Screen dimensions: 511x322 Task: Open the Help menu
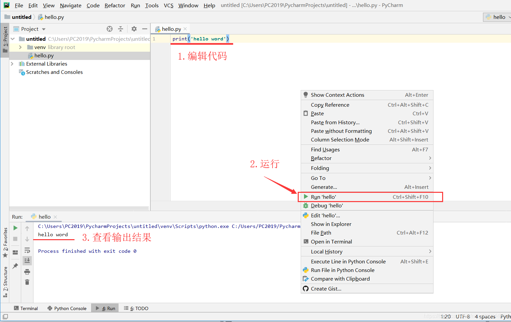(x=209, y=6)
